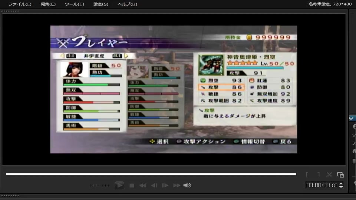
Task: Step forward one frame
Action: click(x=165, y=186)
